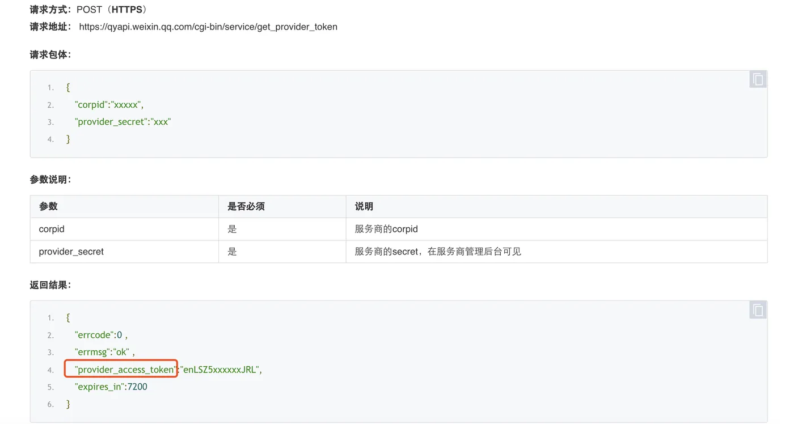The height and width of the screenshot is (424, 794).
Task: Click the "corpid":"xxxxx" line in request body
Action: click(109, 104)
